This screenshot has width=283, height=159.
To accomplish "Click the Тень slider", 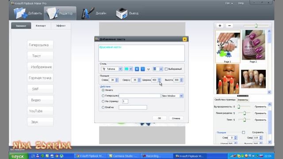I will point(244,120).
